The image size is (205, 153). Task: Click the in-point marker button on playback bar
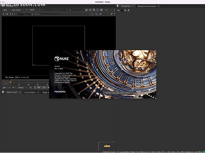coord(35,87)
